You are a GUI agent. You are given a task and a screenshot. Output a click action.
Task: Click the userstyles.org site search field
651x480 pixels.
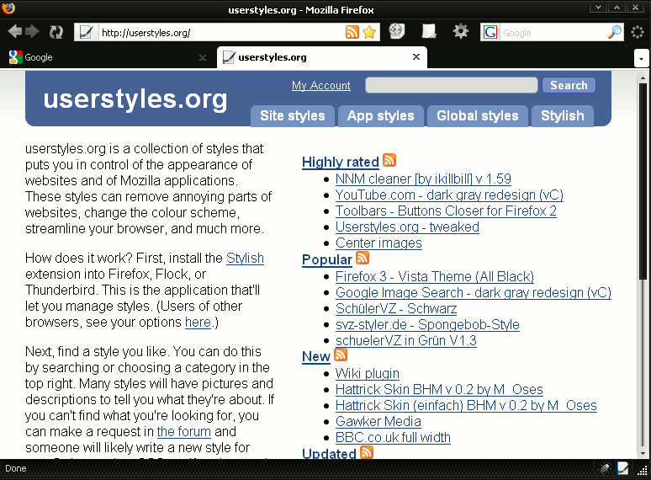452,85
